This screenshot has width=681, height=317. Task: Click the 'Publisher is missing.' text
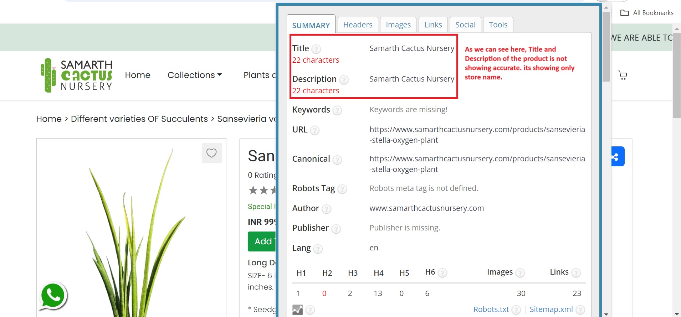(405, 228)
